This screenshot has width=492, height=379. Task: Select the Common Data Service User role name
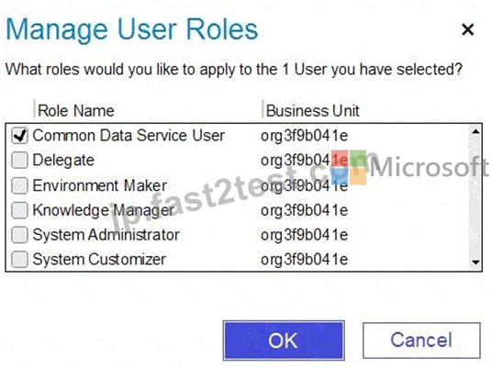pos(129,136)
